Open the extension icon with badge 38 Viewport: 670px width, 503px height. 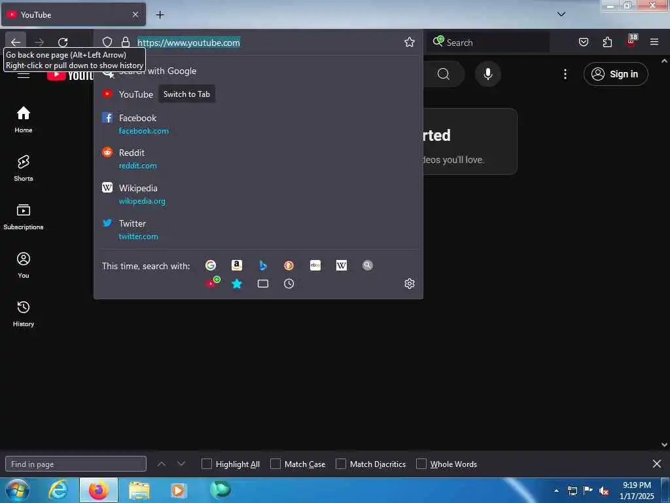(x=631, y=41)
